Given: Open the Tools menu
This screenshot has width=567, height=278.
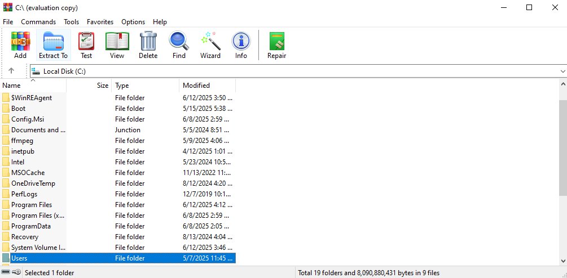Looking at the screenshot, I should [71, 22].
